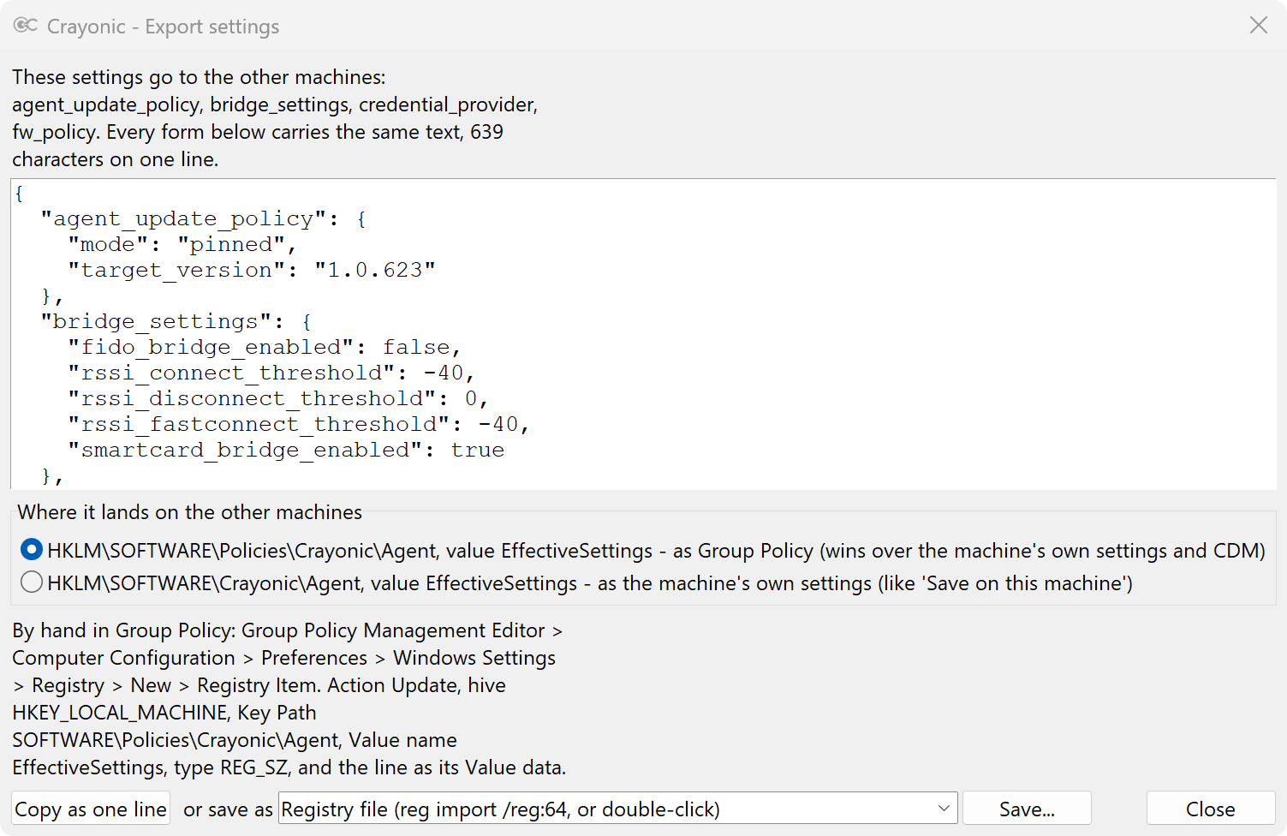The height and width of the screenshot is (836, 1287).
Task: Click the "bridge_settings": { line
Action: (x=176, y=321)
